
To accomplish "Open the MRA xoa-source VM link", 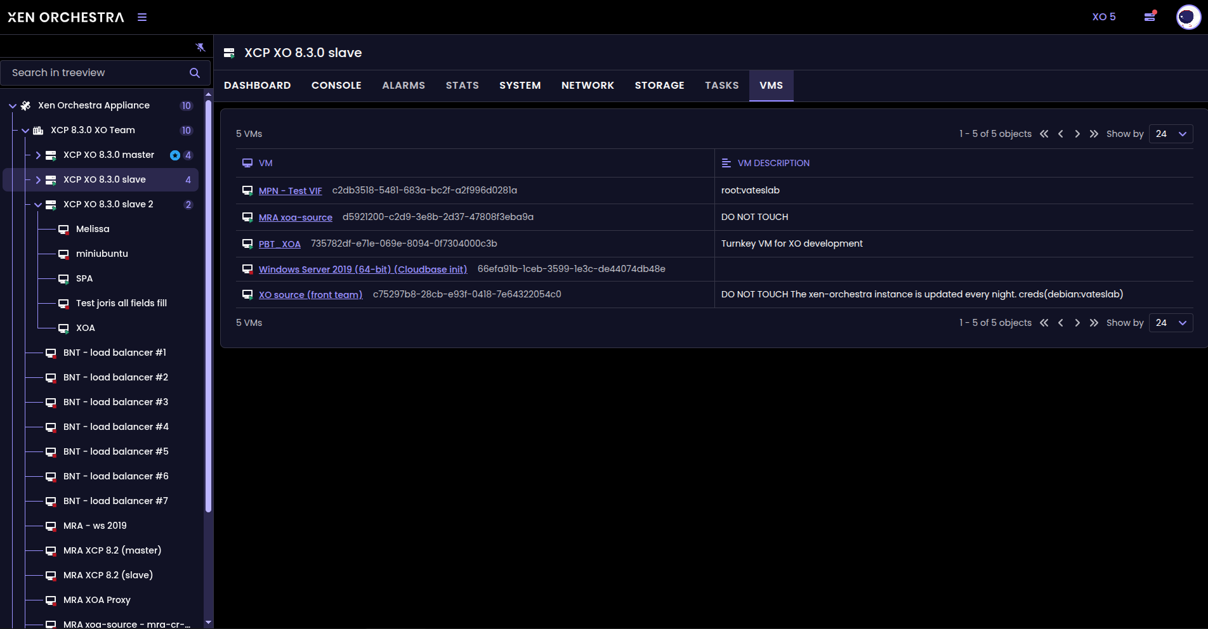I will click(295, 217).
